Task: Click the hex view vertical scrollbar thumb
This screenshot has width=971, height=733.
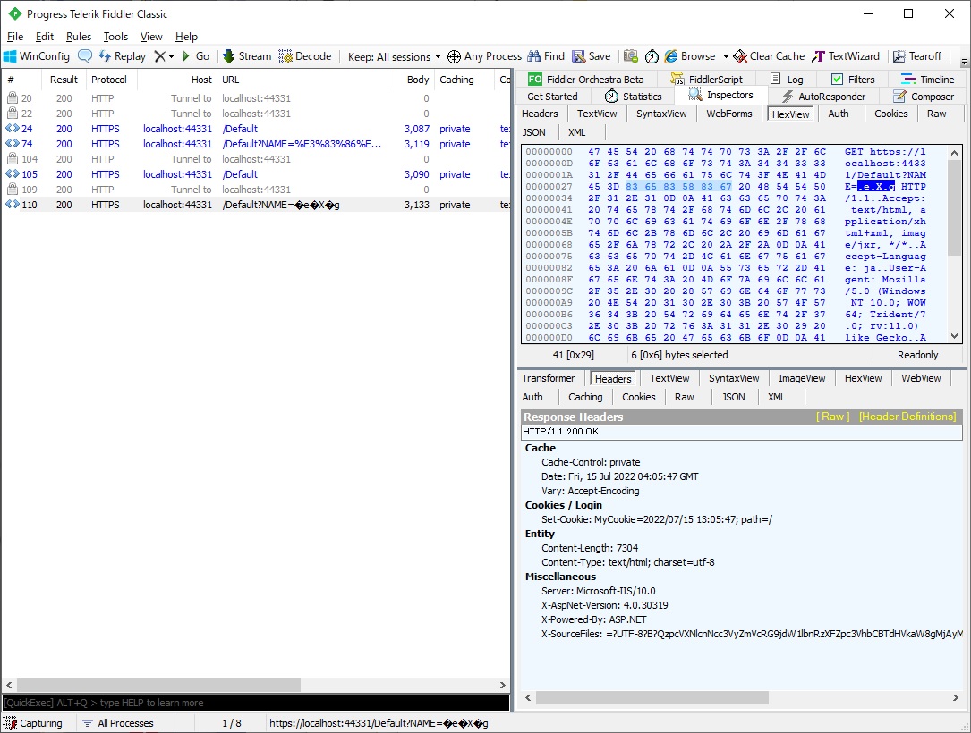Action: [x=954, y=208]
